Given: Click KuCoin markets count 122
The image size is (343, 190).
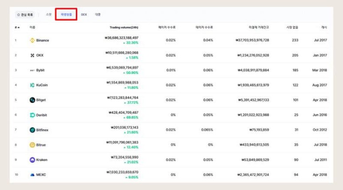Looking at the screenshot, I should click(296, 85).
